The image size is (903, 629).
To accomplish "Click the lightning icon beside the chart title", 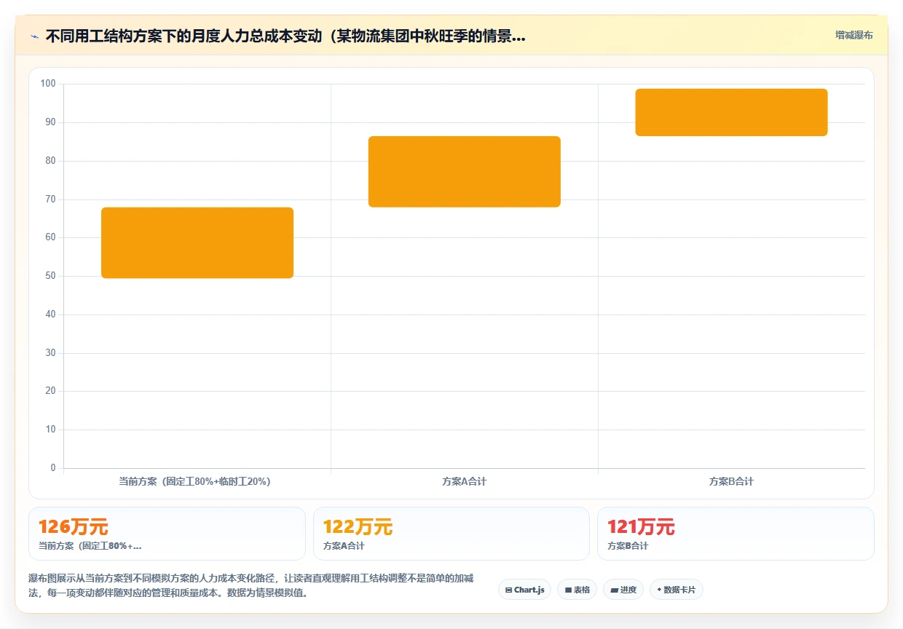I will (x=34, y=36).
